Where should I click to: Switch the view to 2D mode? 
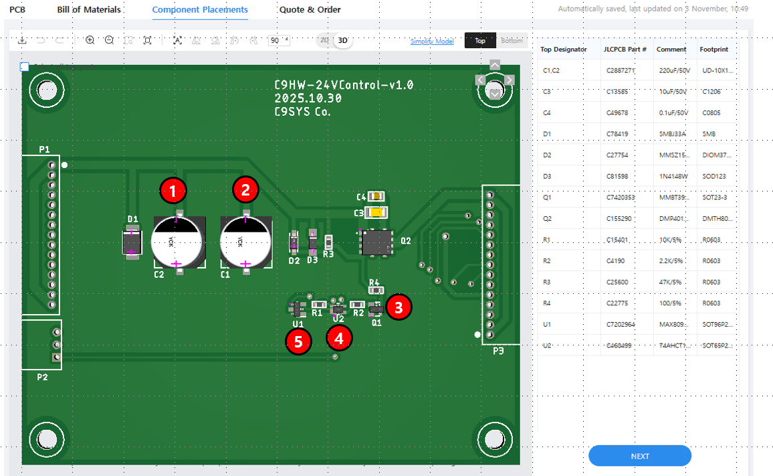tap(324, 40)
